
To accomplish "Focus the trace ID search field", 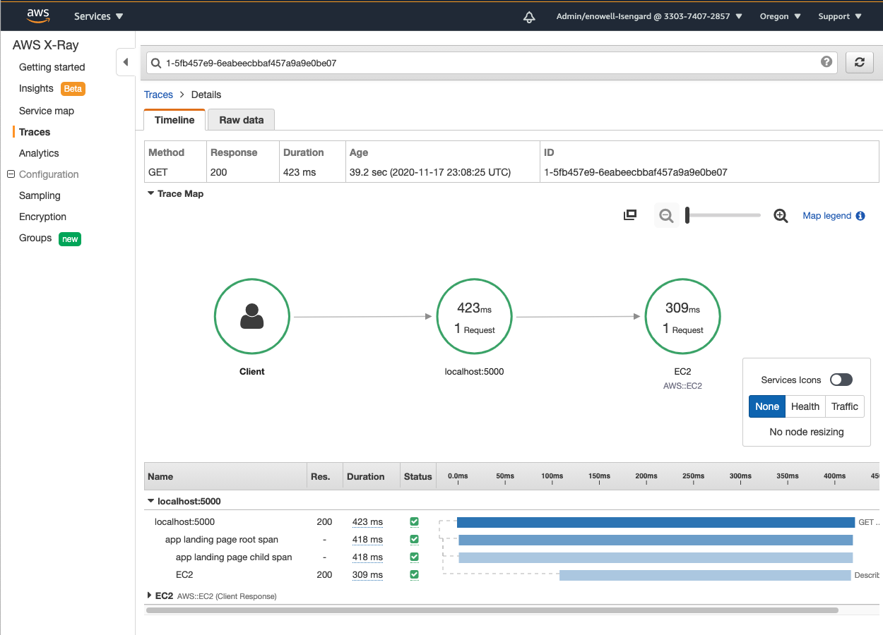I will 491,63.
